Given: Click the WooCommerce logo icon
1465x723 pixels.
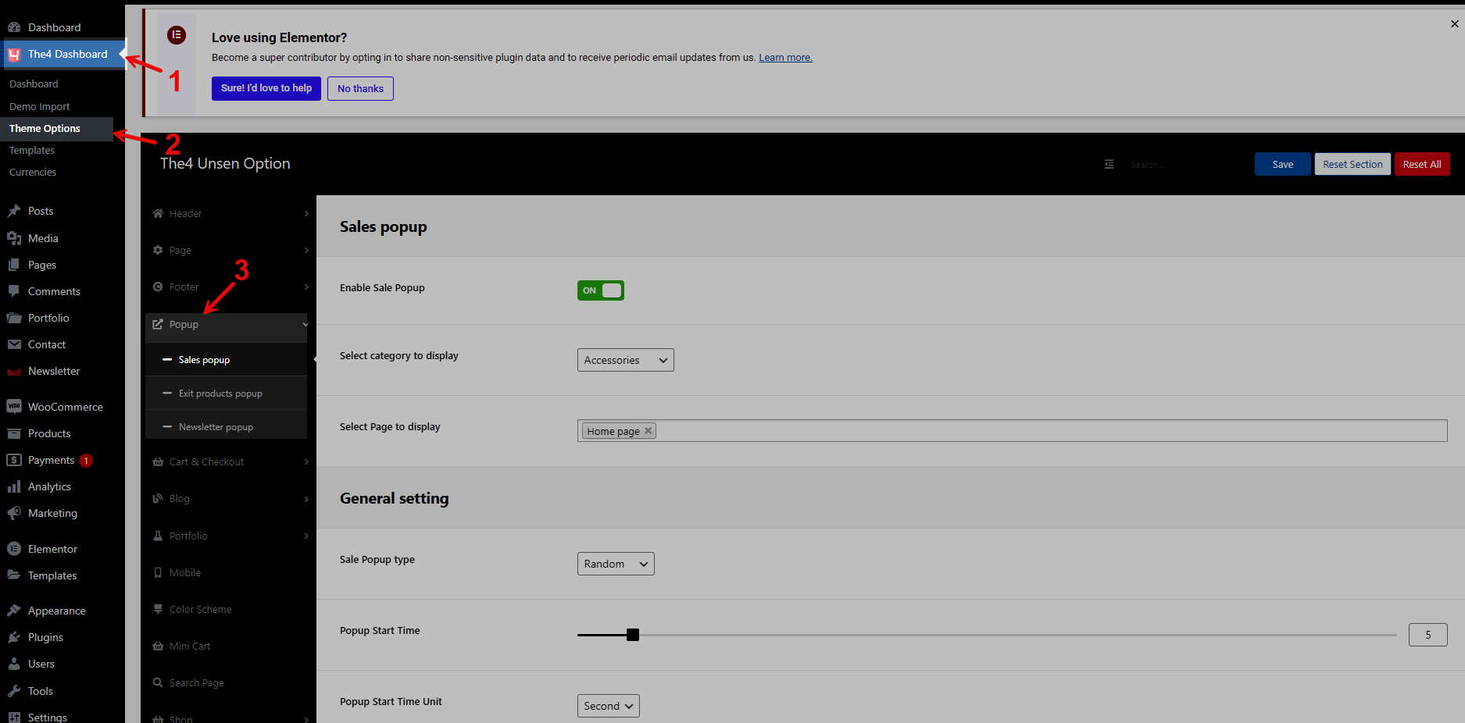Looking at the screenshot, I should (14, 407).
